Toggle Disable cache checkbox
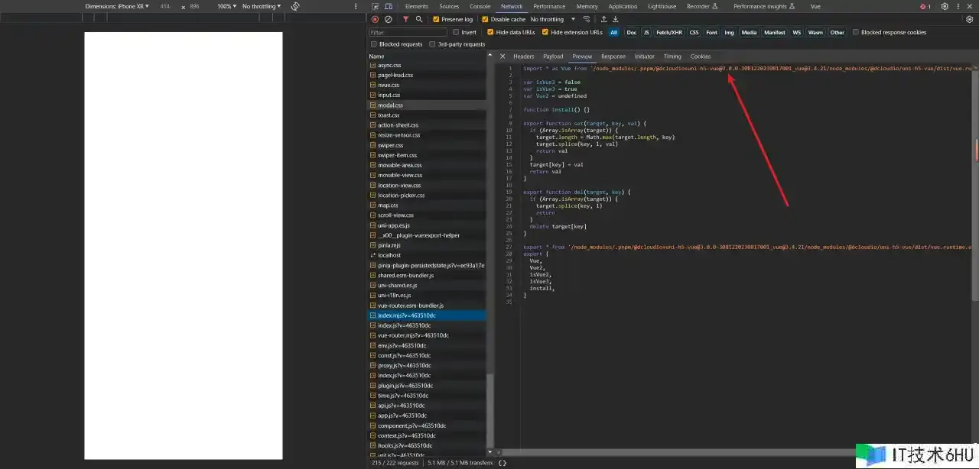Image resolution: width=979 pixels, height=469 pixels. 485,19
